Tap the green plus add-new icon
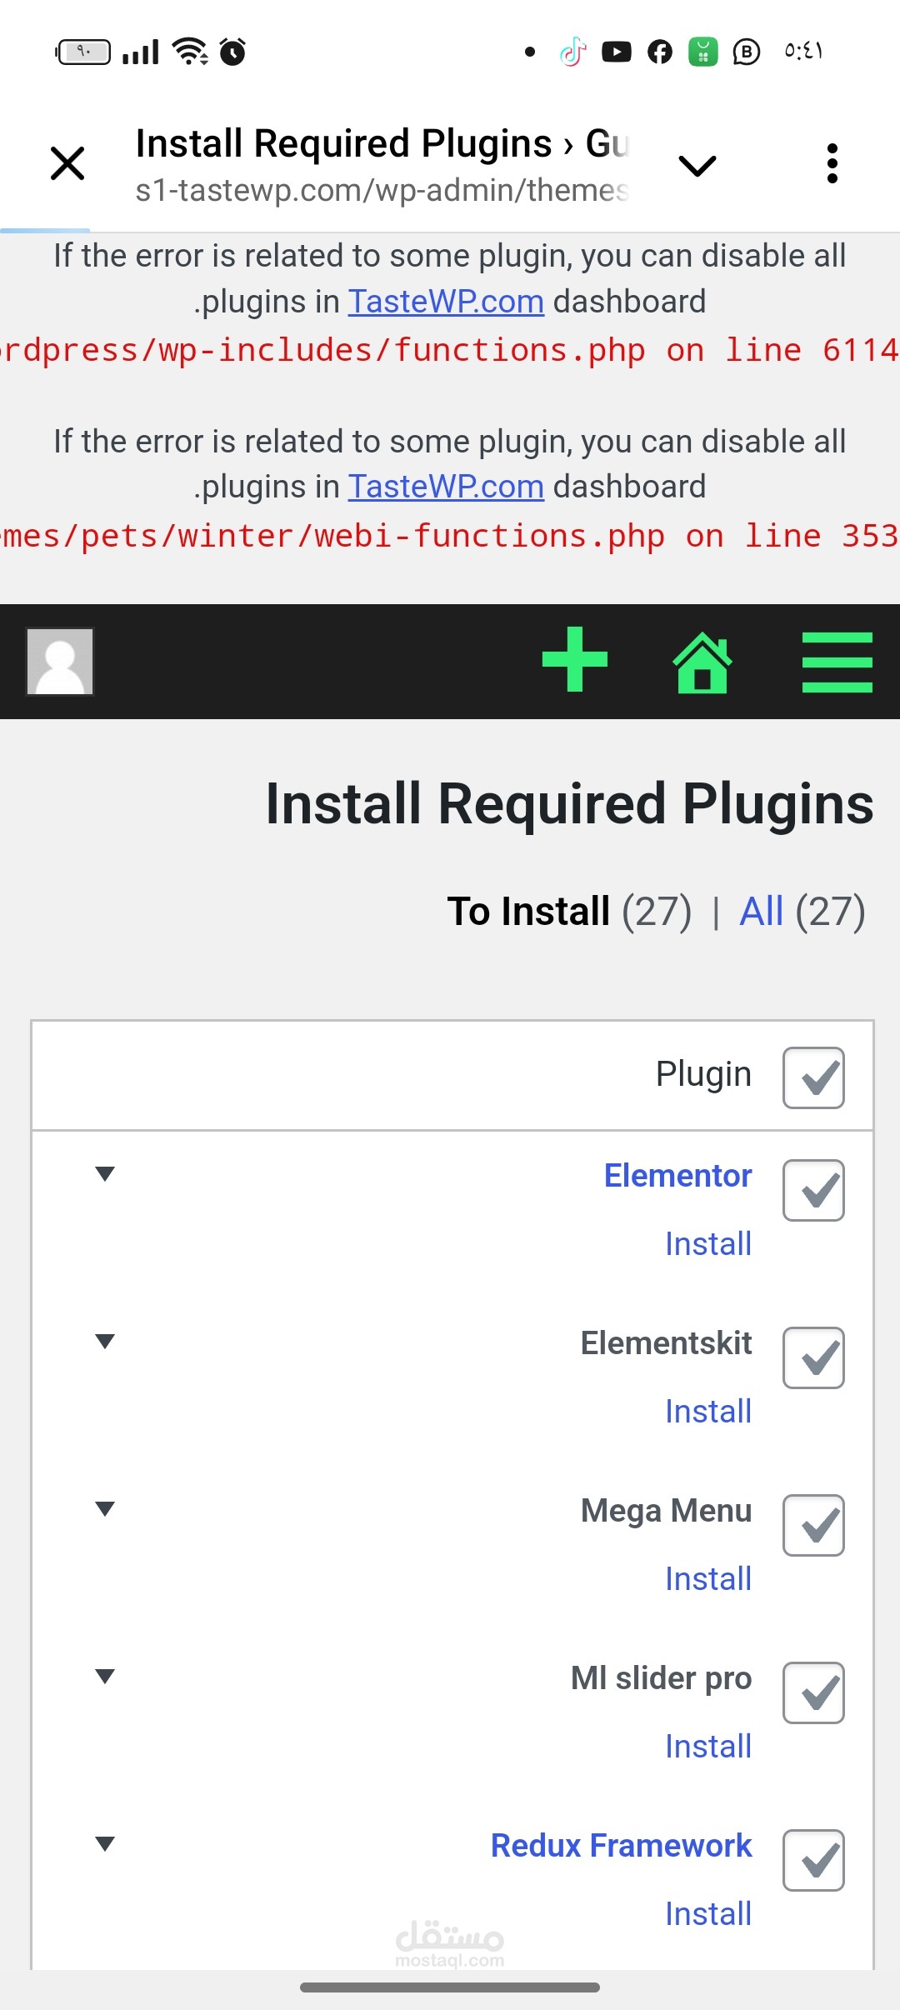Screen dimensions: 900x2010 pyautogui.click(x=574, y=660)
